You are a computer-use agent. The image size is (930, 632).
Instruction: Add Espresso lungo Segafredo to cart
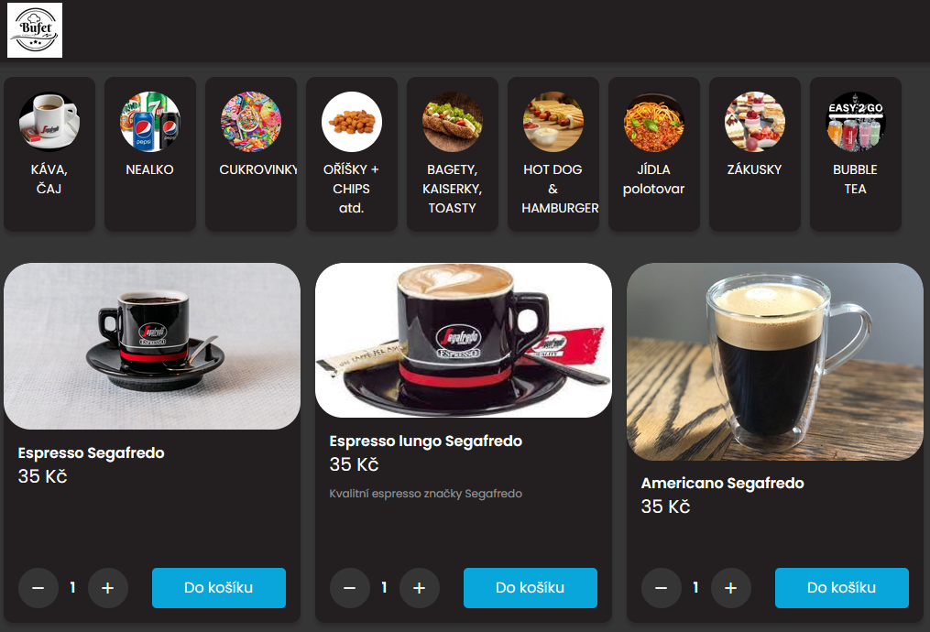[531, 588]
